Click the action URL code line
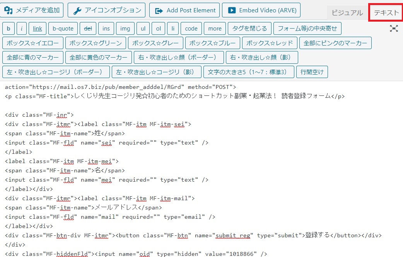Viewport: 403px width, 257px height. 120,87
